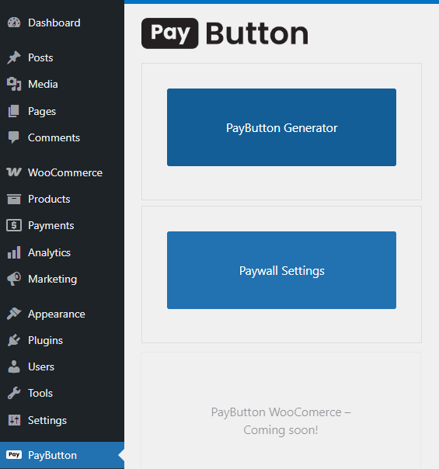Screen dimensions: 439x469
Task: Open Settings menu label
Action: (x=47, y=421)
